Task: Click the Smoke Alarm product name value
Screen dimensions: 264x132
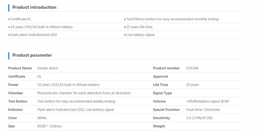Action: [48, 68]
